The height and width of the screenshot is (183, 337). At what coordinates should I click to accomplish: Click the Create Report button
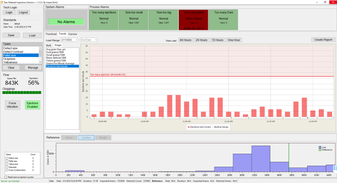[x=323, y=40]
